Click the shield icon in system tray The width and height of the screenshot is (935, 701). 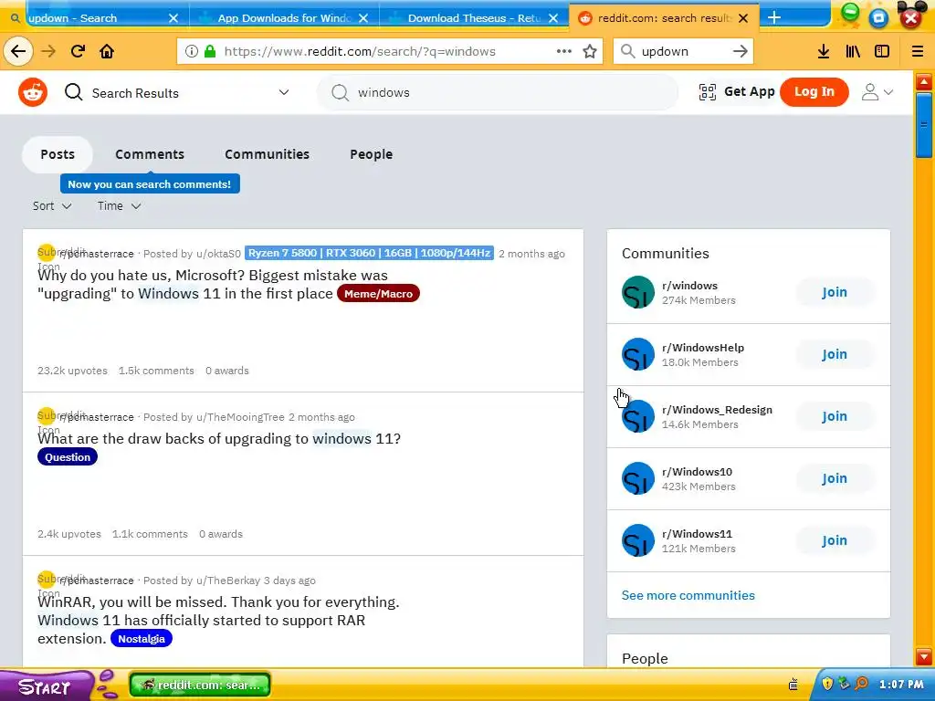pos(827,684)
